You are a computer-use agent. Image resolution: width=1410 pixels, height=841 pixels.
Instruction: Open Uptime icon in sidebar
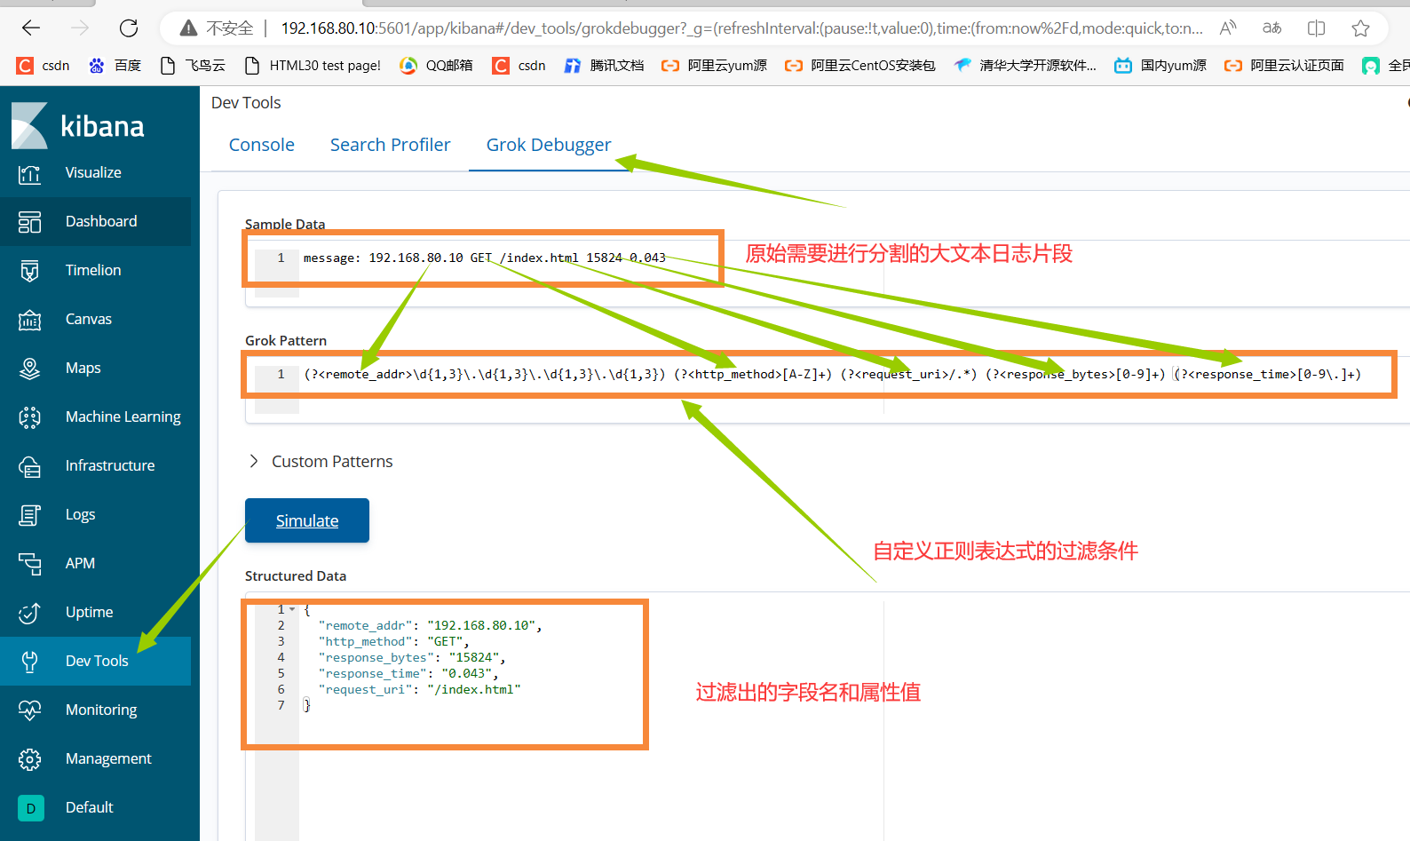(29, 613)
